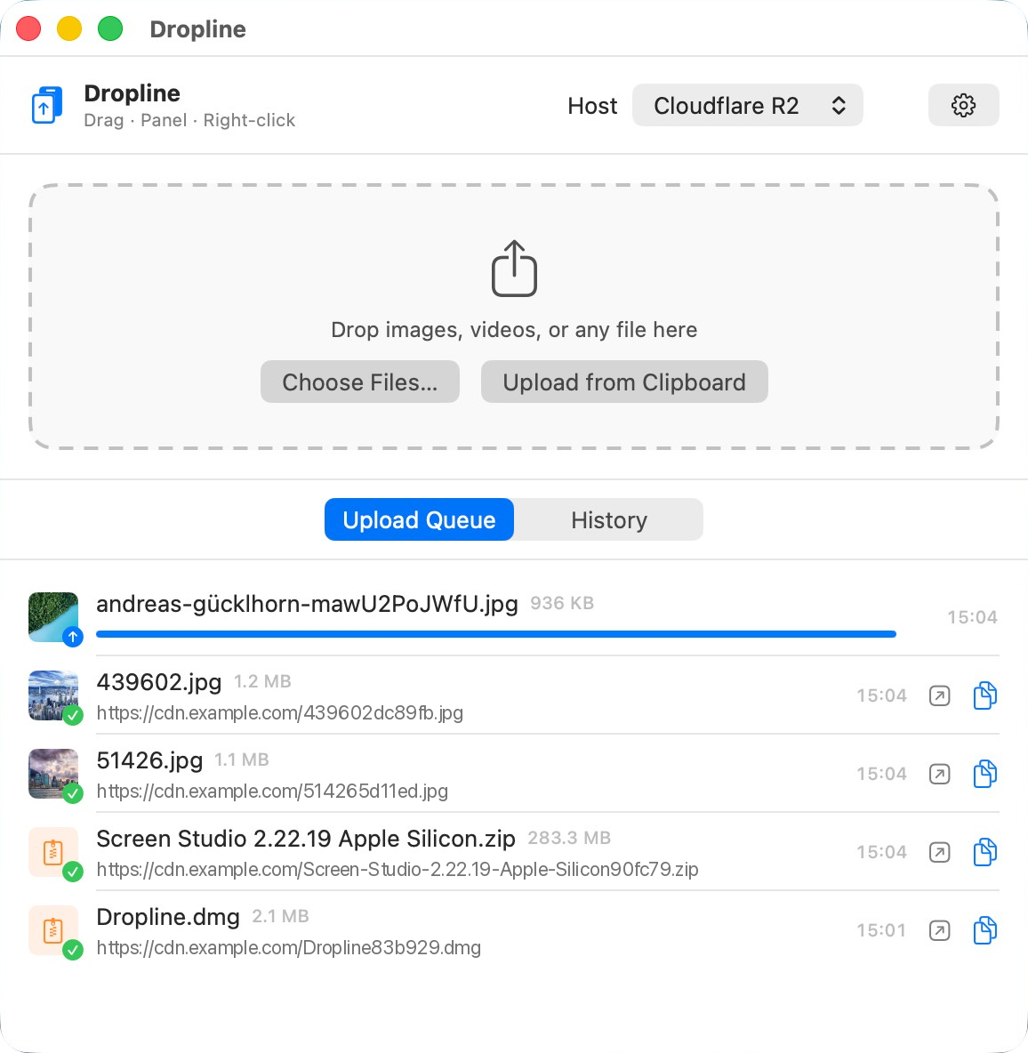Click the 439602.jpg city thumbnail
Viewport: 1028px width, 1053px height.
[53, 695]
